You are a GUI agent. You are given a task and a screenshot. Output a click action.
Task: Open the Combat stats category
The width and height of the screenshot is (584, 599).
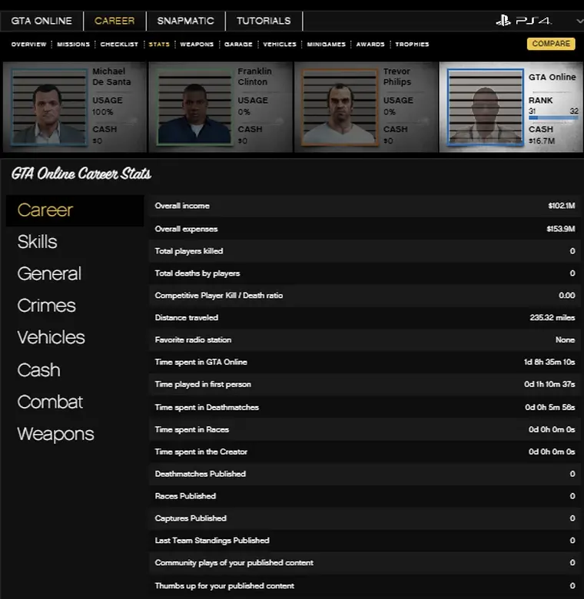click(x=50, y=402)
